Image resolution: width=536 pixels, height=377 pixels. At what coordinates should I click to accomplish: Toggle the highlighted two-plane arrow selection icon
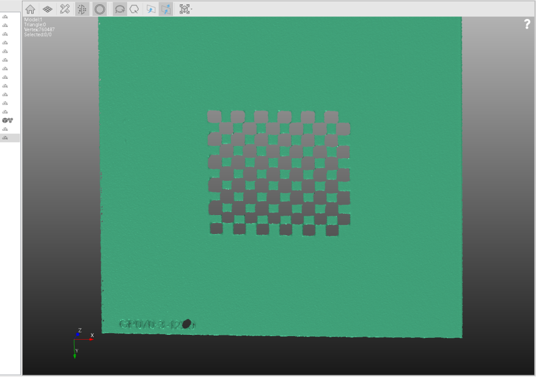click(x=166, y=9)
